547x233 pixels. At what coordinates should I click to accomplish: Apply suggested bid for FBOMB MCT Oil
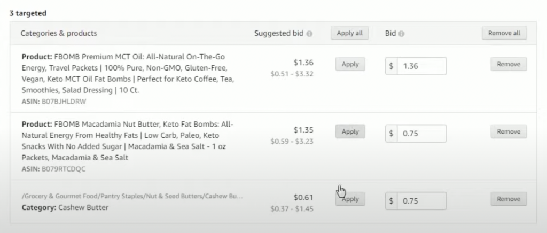coord(350,64)
